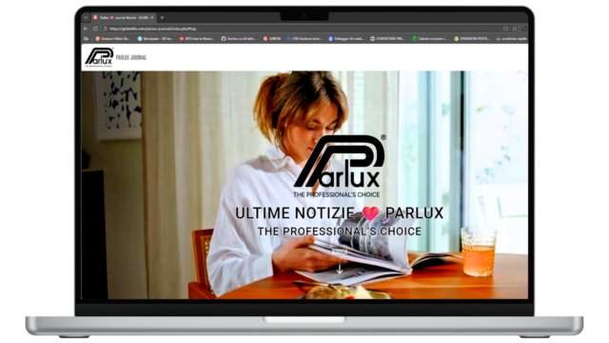Open a new browser tab
609x343 pixels.
point(162,17)
